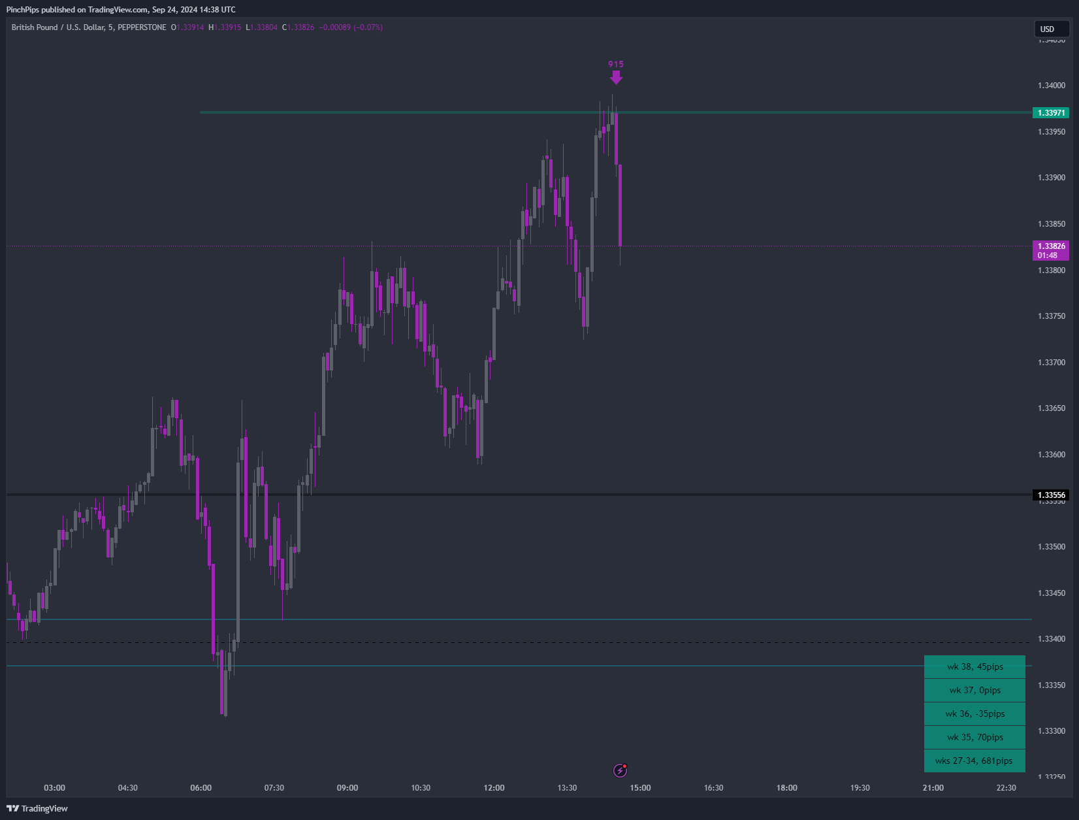Click the lightning event icon near the time axis

tap(620, 771)
